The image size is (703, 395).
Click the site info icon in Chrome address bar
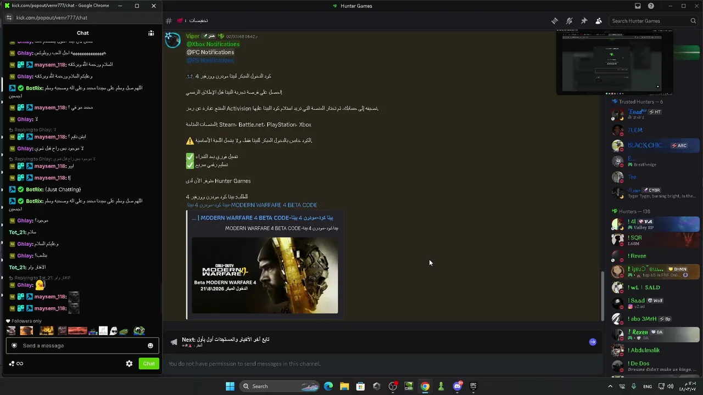(9, 18)
